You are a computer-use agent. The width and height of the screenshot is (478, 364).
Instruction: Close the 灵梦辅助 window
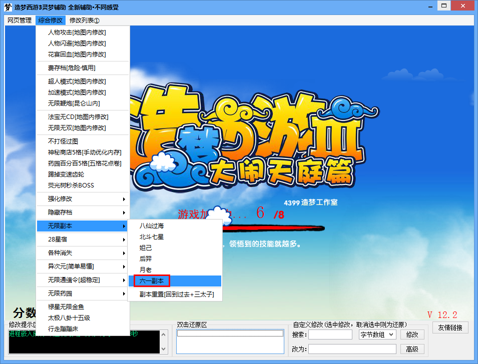(x=463, y=6)
